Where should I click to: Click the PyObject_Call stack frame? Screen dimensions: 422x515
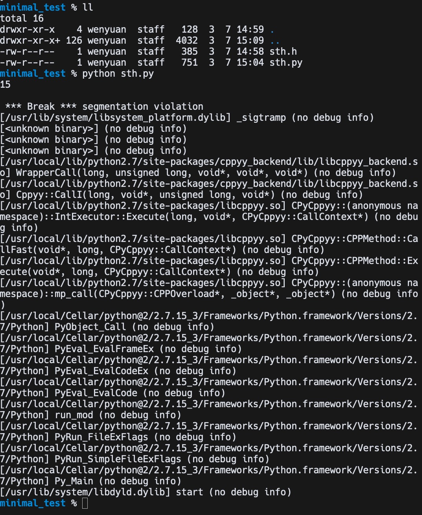90,327
